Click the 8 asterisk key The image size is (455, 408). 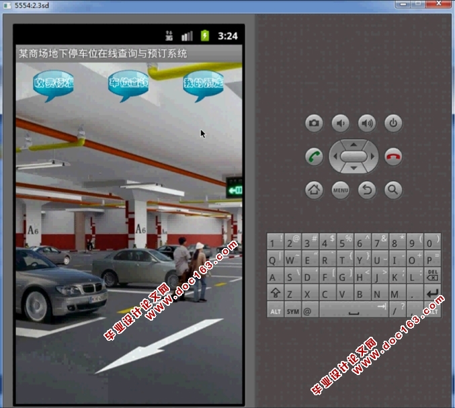(x=398, y=241)
